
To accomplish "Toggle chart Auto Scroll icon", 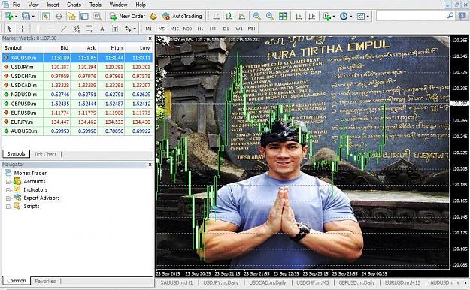I will (299, 17).
